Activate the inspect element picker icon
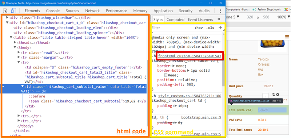Image resolution: width=291 pixels, height=138 pixels. pyautogui.click(x=5, y=11)
